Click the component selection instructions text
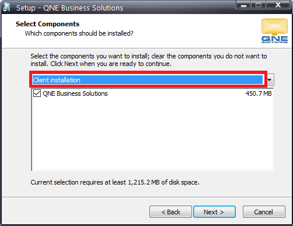The width and height of the screenshot is (293, 226). point(149,60)
